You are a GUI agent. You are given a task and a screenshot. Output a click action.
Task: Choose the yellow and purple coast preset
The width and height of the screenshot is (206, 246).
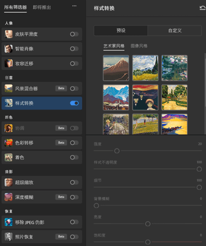point(174,124)
